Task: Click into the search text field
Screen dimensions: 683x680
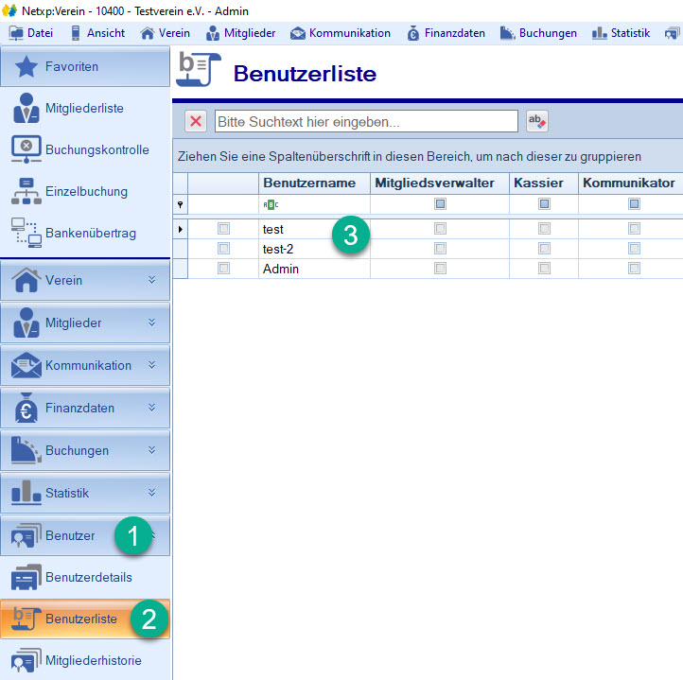Action: click(366, 121)
